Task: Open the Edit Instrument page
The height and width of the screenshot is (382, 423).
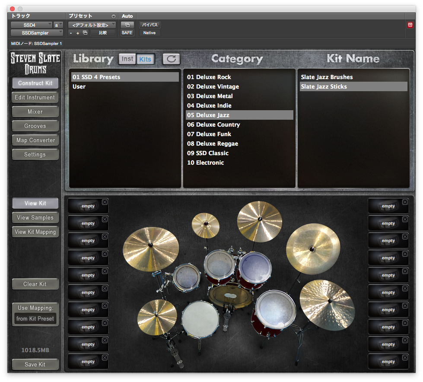Action: (35, 97)
